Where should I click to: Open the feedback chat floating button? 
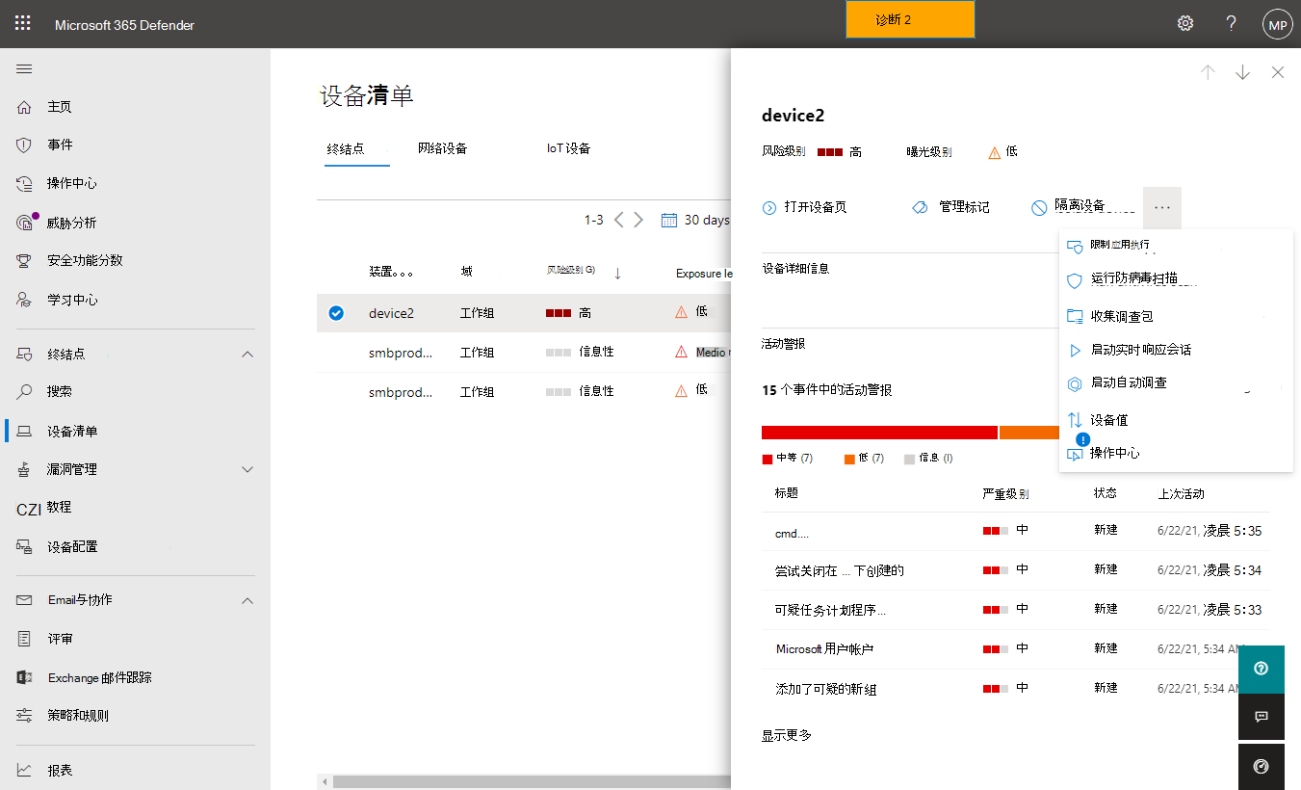click(x=1262, y=717)
